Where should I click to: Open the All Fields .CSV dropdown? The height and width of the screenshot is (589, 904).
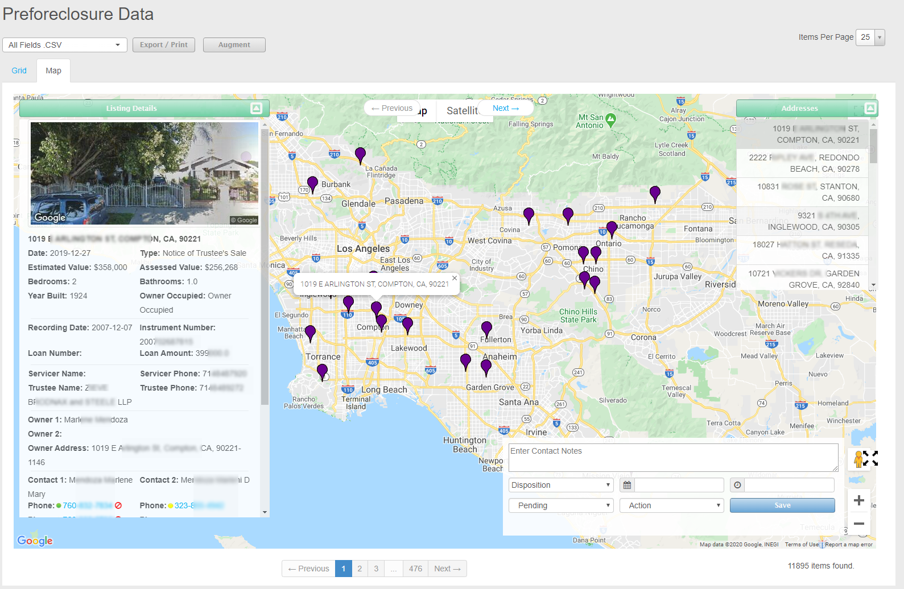[65, 45]
